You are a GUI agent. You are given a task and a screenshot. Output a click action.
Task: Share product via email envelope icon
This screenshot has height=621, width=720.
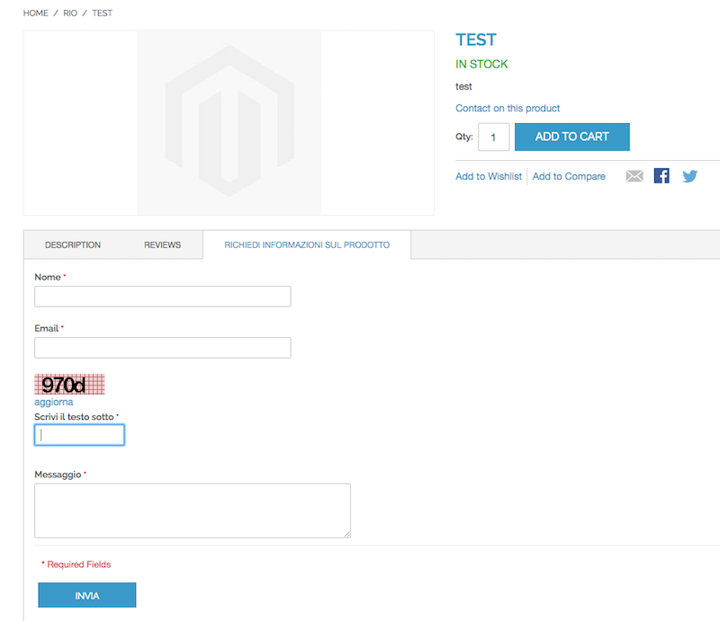[x=634, y=176]
